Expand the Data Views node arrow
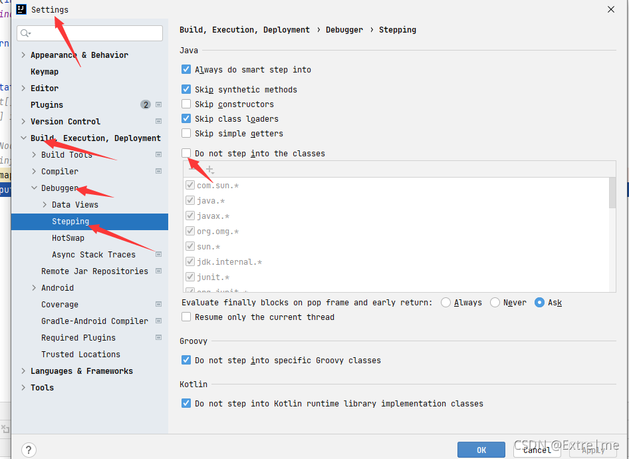The height and width of the screenshot is (459, 629). tap(45, 205)
